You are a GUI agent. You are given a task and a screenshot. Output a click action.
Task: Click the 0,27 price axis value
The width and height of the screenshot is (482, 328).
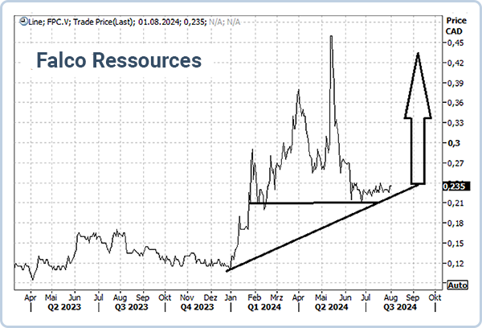455,163
